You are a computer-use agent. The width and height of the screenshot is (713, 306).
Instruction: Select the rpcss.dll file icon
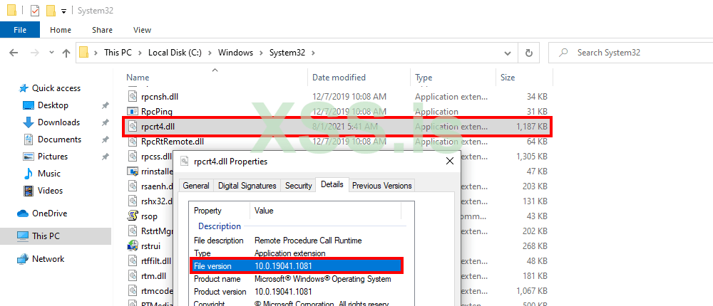pyautogui.click(x=133, y=156)
